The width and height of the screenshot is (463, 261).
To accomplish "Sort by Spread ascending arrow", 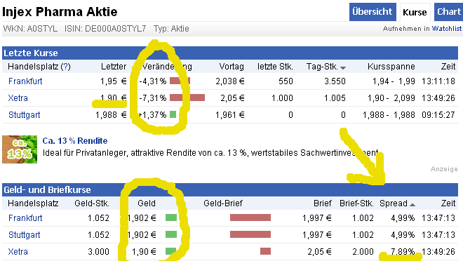I will (x=412, y=205).
